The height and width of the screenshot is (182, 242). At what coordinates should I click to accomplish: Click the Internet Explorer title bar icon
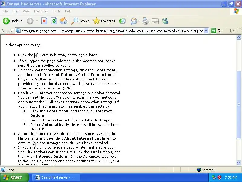coord(3,4)
